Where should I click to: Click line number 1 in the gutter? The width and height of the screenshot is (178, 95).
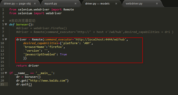click(3, 9)
